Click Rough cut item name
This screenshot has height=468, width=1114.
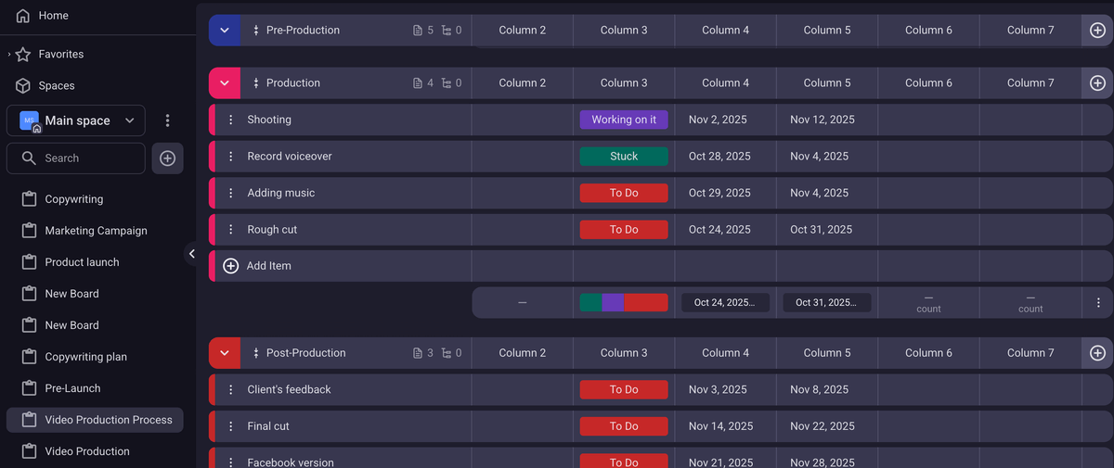click(272, 230)
